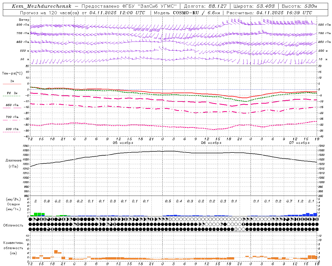Click the station name Kem_Mezhdurechensk in header
332x266 pixels.
pyautogui.click(x=41, y=6)
